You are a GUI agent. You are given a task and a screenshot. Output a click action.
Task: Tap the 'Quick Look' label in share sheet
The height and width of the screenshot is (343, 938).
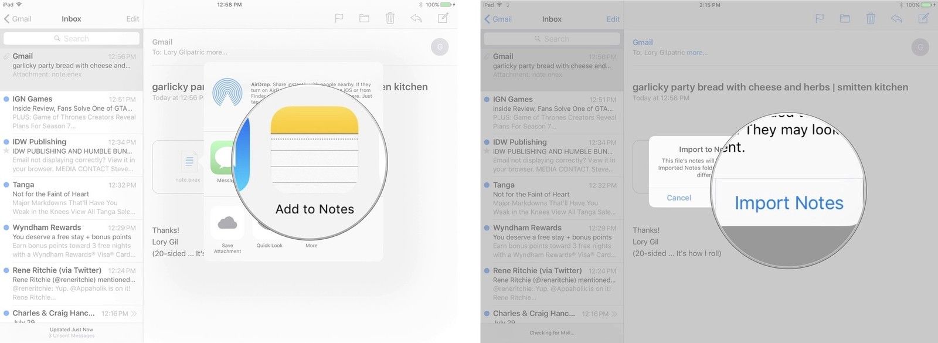tap(269, 246)
